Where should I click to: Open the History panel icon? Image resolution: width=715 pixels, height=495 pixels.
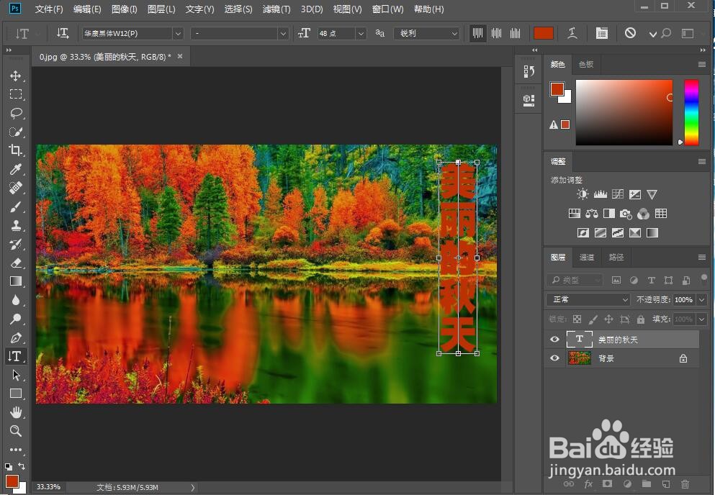529,71
